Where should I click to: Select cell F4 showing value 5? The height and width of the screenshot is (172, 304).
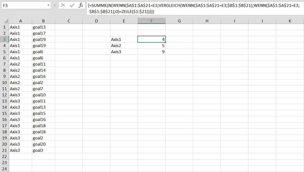(152, 46)
